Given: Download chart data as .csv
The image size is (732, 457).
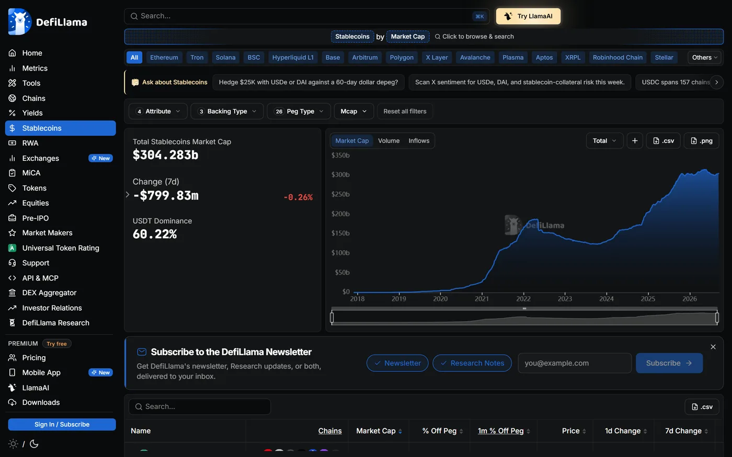Looking at the screenshot, I should pyautogui.click(x=664, y=140).
